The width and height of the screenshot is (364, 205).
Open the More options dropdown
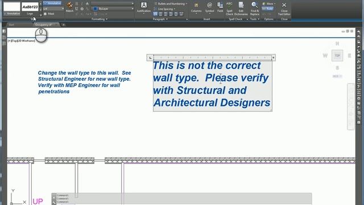point(269,4)
